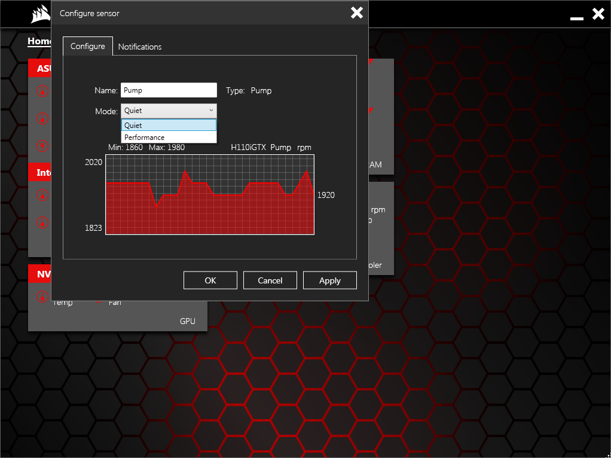Image resolution: width=611 pixels, height=458 pixels.
Task: Confirm changes with the OK button
Action: pos(210,280)
